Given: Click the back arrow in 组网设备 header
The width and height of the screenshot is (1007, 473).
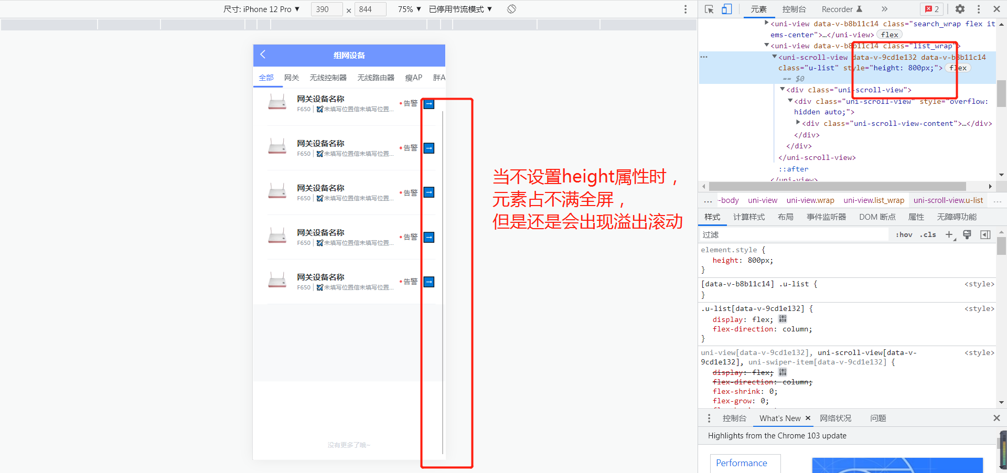Looking at the screenshot, I should [263, 55].
